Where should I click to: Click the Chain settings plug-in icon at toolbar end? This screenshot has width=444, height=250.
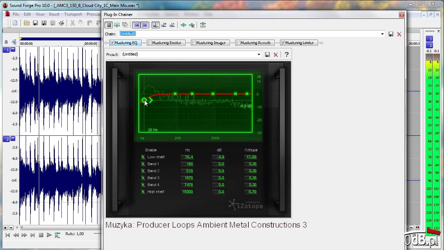click(x=203, y=25)
